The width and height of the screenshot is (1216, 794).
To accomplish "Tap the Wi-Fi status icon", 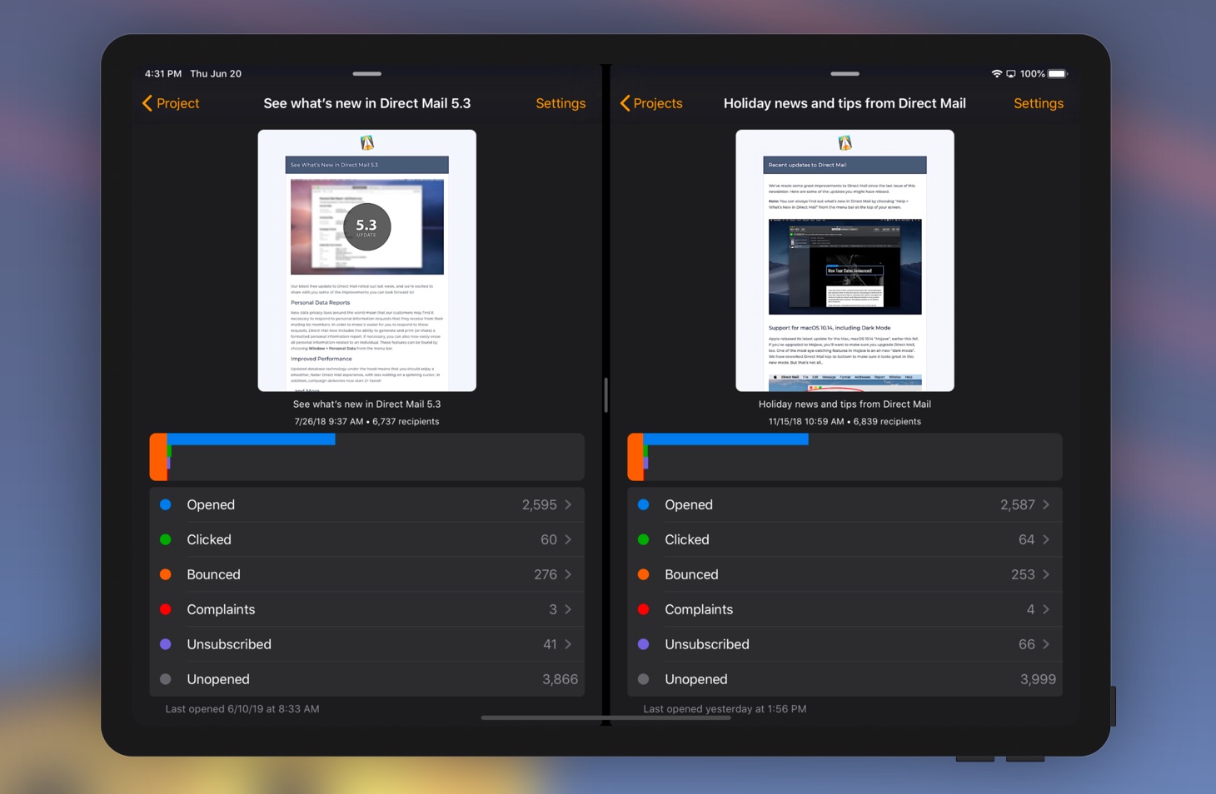I will 996,74.
